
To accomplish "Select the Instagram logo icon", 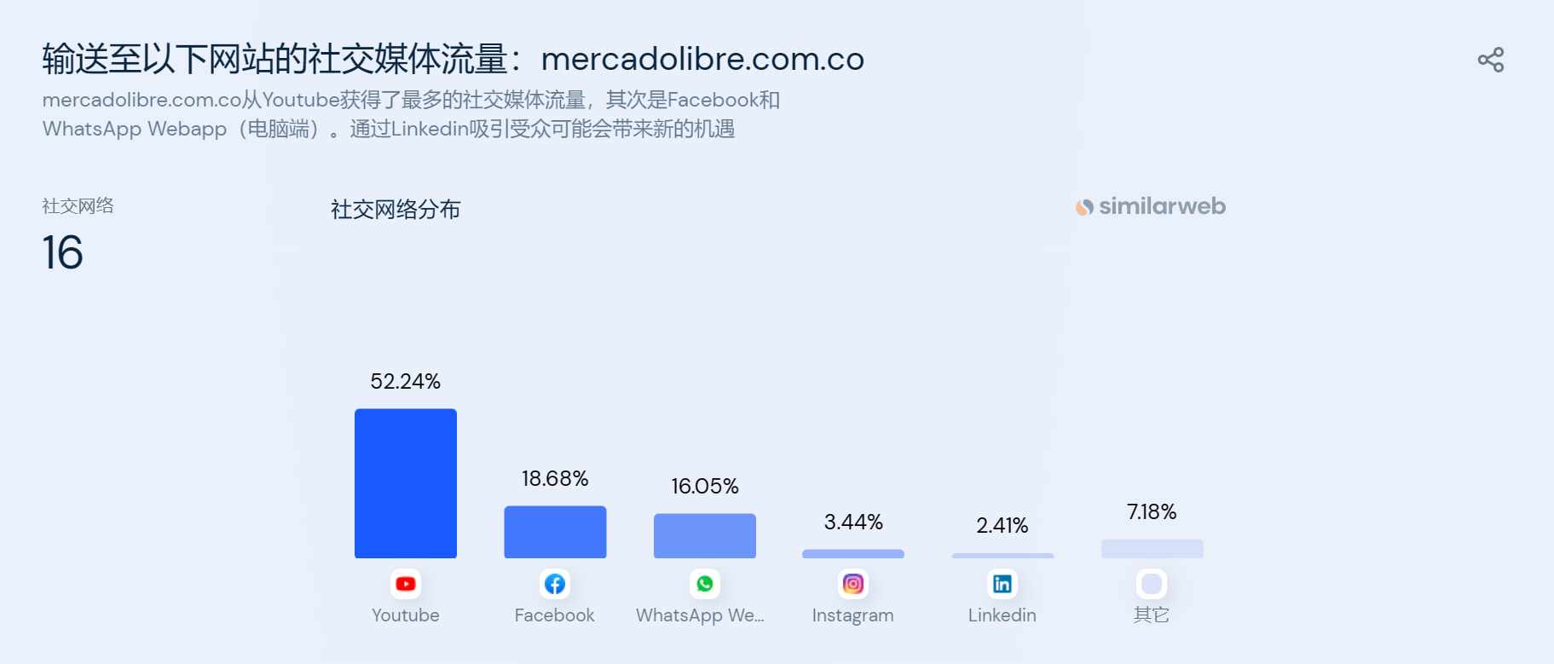I will [853, 584].
